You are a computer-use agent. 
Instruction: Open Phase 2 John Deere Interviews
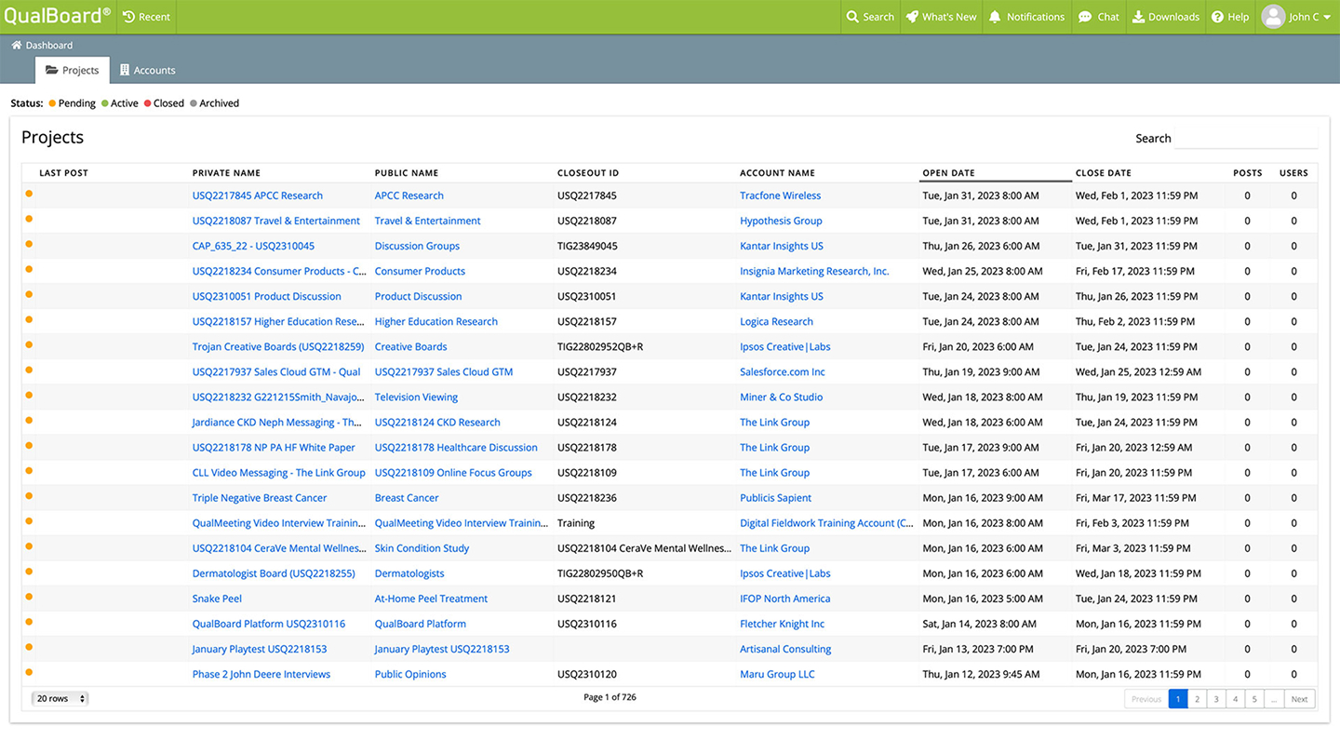point(261,674)
